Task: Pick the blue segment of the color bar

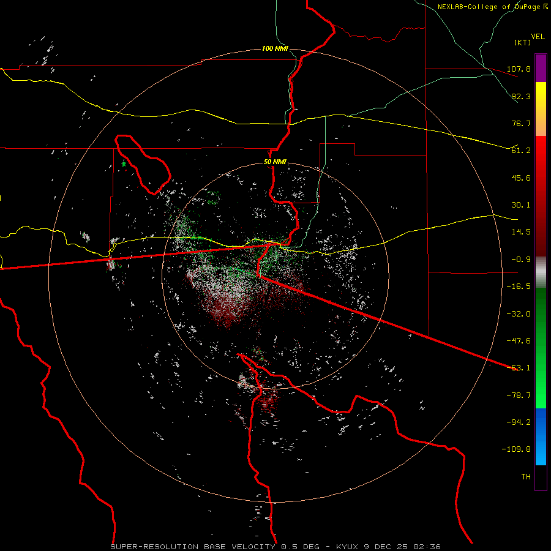Action: click(x=541, y=437)
